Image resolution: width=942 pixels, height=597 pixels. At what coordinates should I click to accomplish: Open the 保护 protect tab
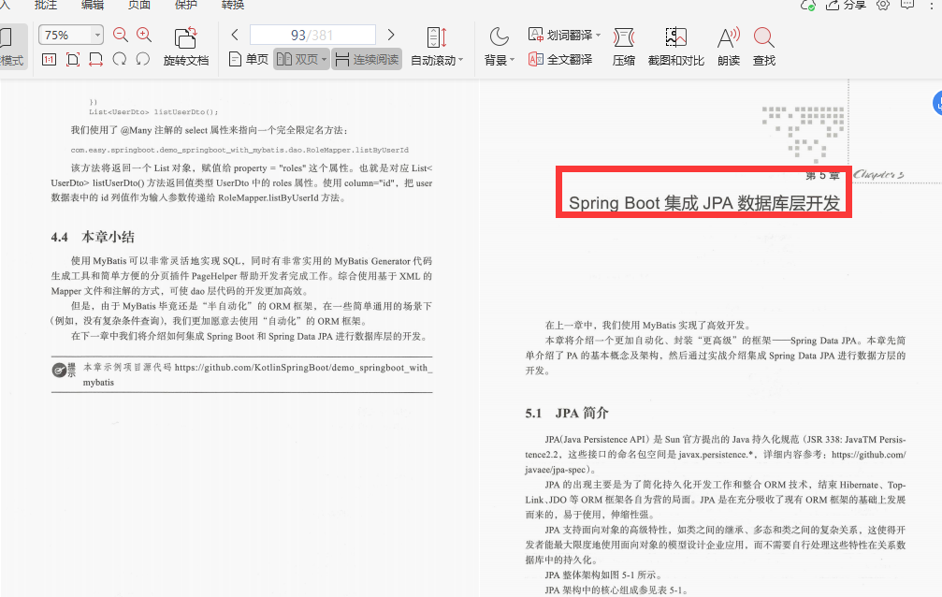pyautogui.click(x=185, y=5)
